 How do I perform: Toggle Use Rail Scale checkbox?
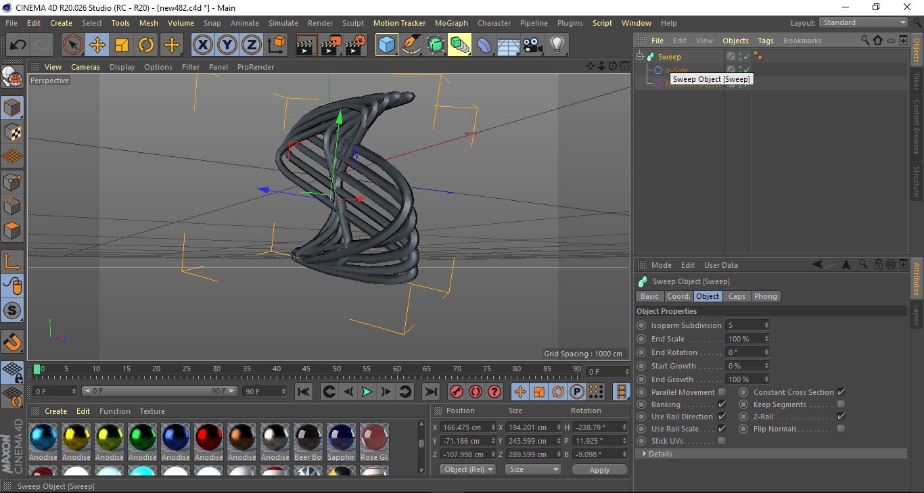pyautogui.click(x=722, y=429)
